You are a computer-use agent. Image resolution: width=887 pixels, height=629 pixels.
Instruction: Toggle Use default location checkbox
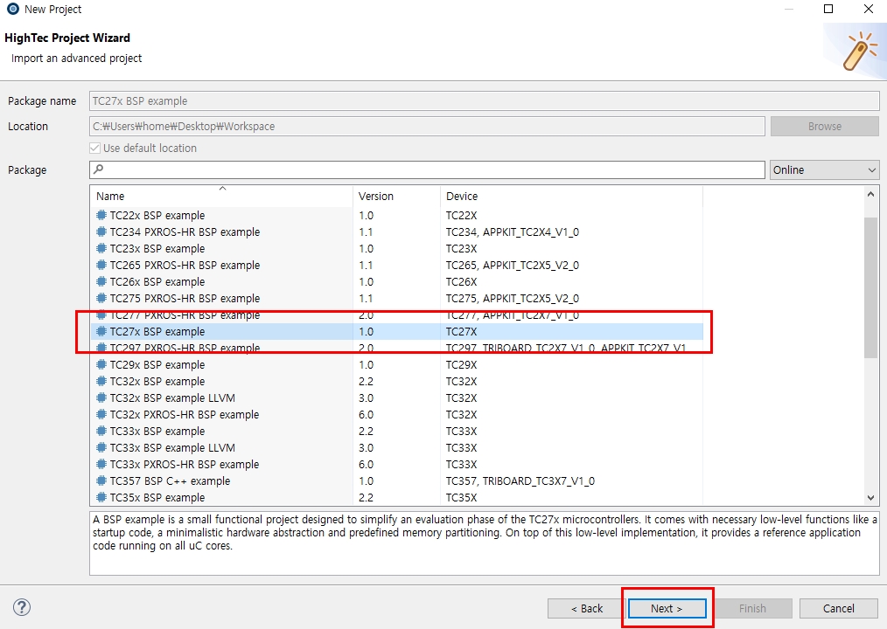point(95,148)
